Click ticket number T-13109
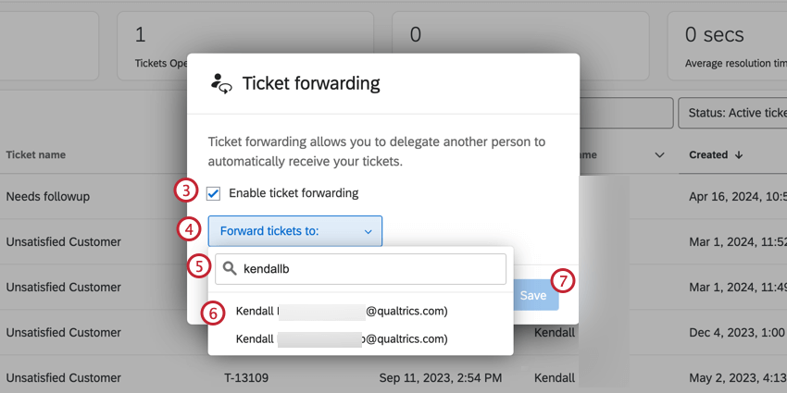 click(245, 378)
